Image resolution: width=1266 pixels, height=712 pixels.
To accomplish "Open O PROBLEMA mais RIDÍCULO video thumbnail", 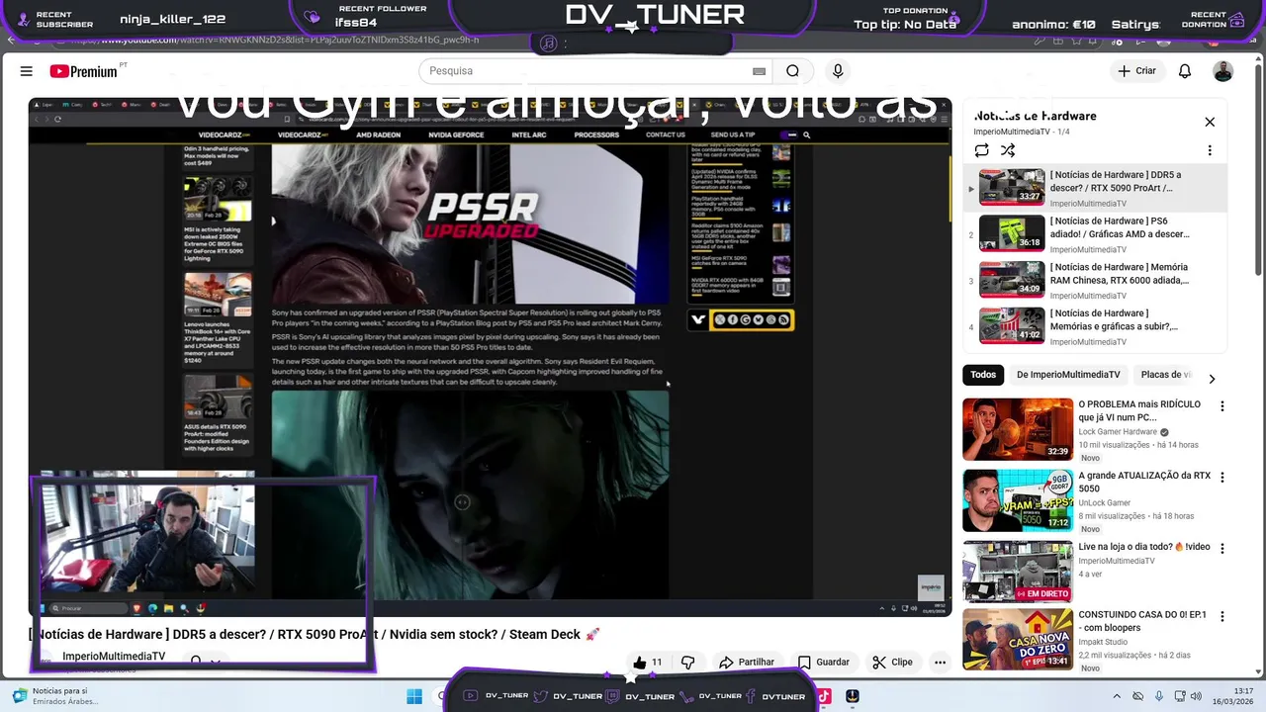I will tap(1018, 429).
